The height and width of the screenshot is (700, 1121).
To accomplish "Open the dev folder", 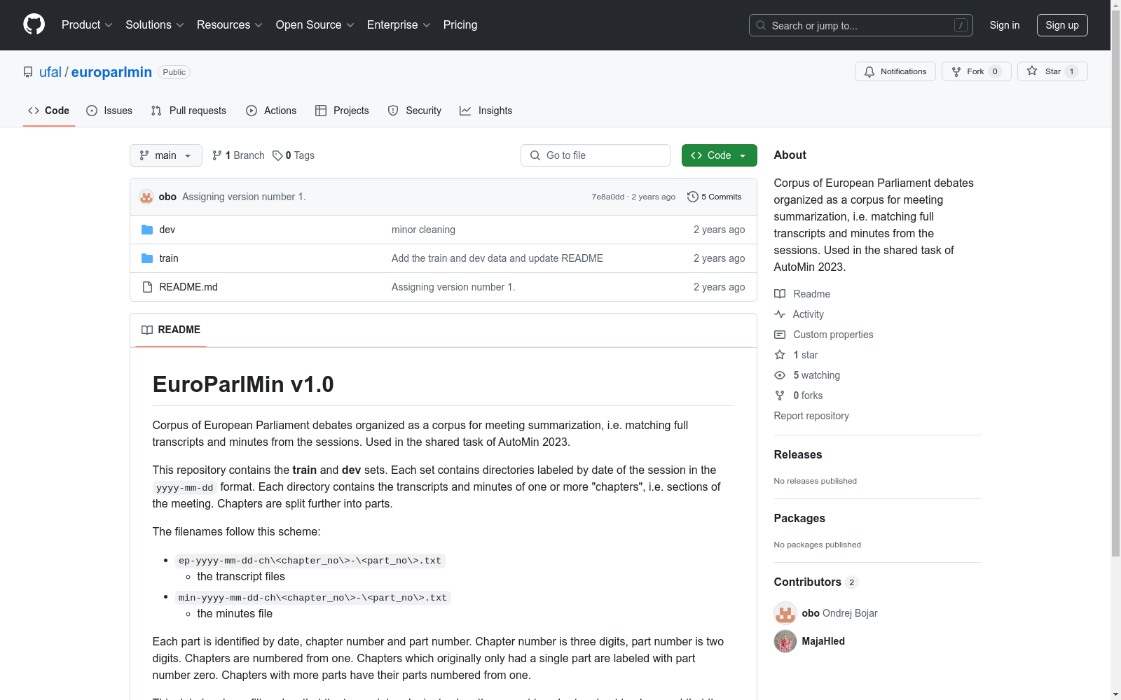I will [x=167, y=230].
